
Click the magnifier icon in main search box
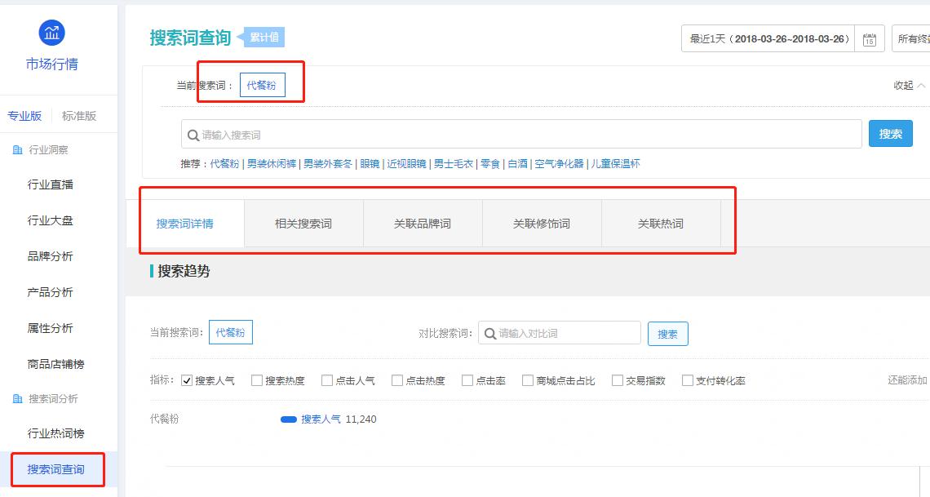tap(193, 133)
